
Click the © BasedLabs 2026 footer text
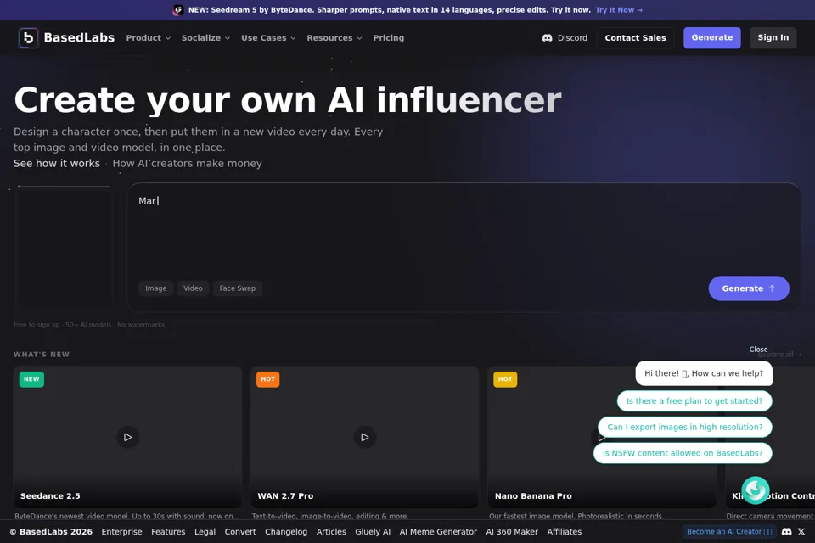click(51, 532)
